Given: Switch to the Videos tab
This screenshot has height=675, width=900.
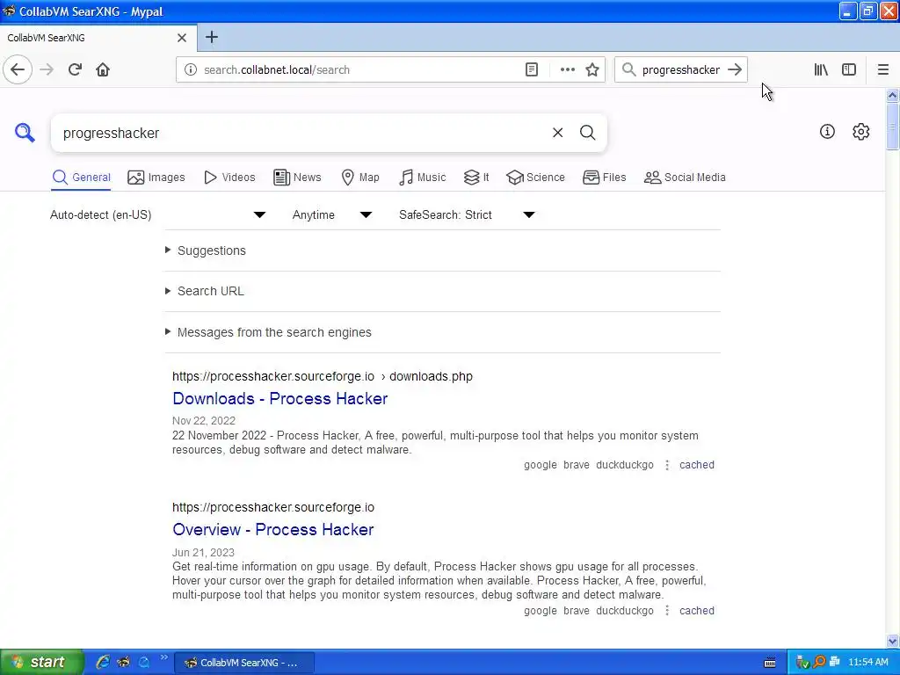Looking at the screenshot, I should pyautogui.click(x=229, y=178).
